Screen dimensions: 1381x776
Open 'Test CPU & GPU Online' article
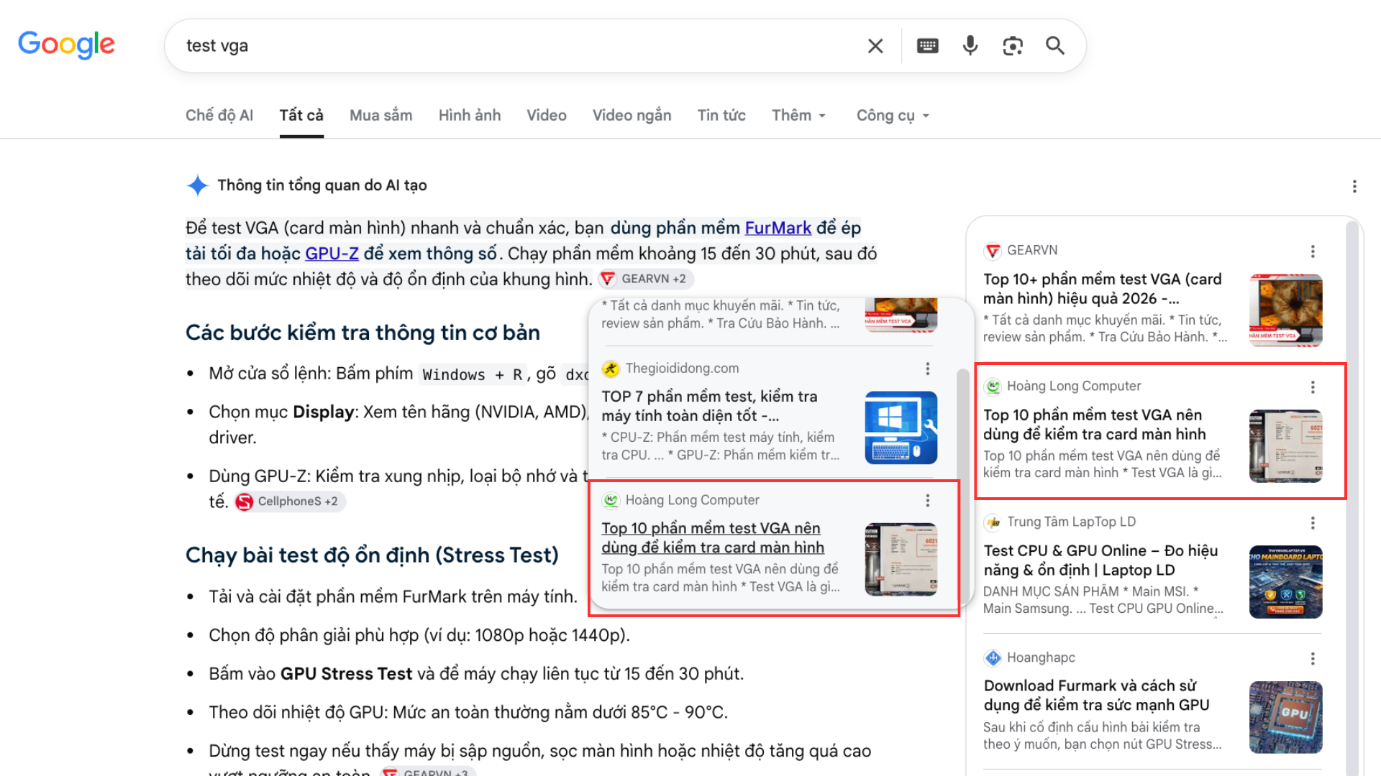[1100, 560]
